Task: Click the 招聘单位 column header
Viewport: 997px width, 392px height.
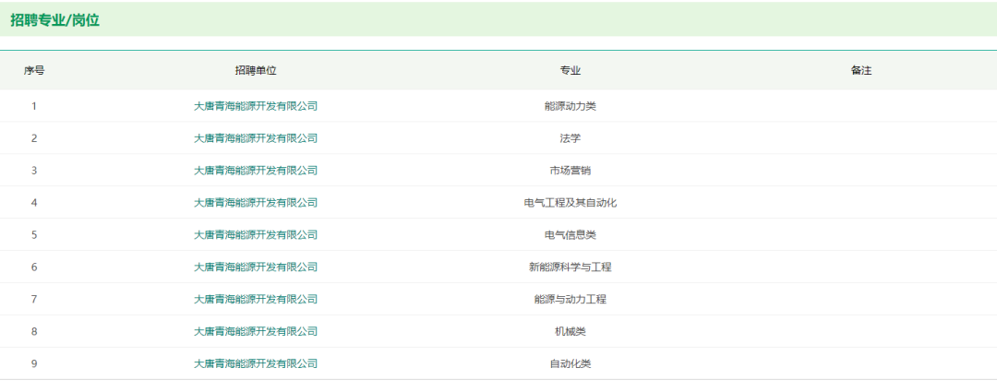Action: click(256, 70)
